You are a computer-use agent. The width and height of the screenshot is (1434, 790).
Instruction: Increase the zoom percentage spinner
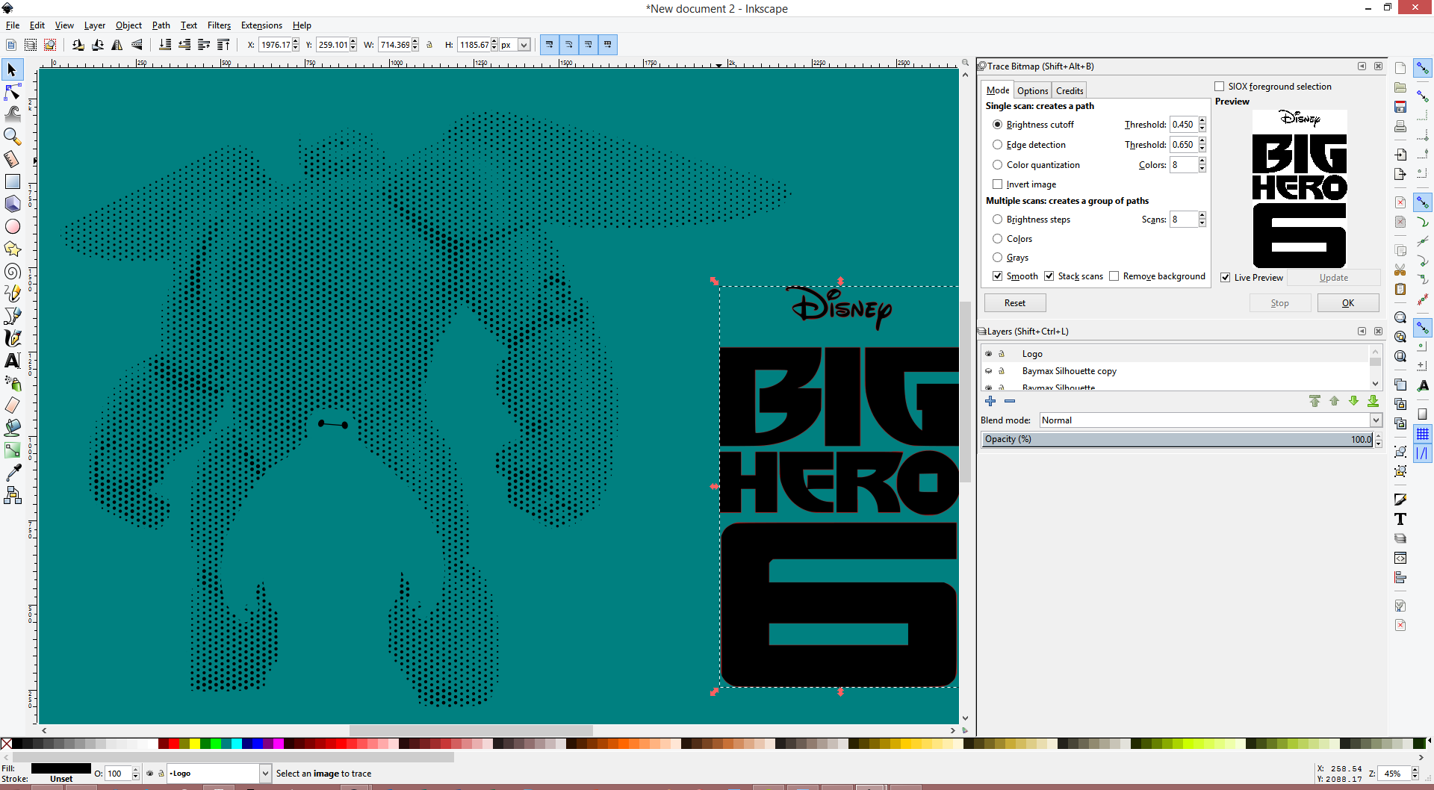point(1415,770)
